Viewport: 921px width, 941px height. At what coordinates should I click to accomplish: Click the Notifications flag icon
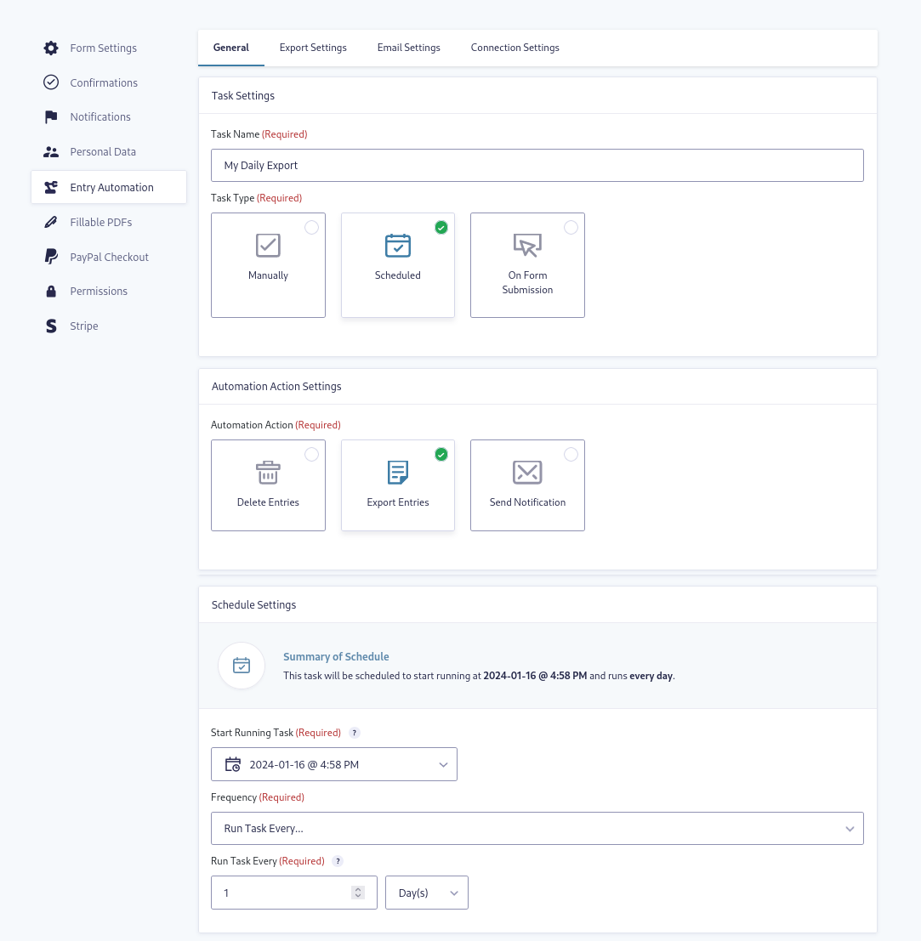point(51,117)
